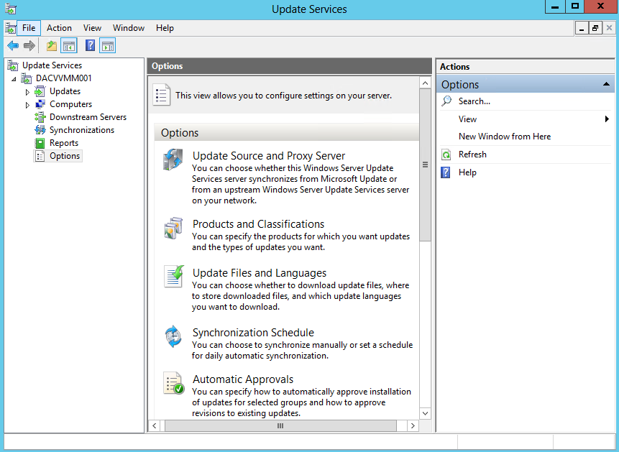619x452 pixels.
Task: Select Downstream Servers in the tree
Action: pyautogui.click(x=88, y=117)
